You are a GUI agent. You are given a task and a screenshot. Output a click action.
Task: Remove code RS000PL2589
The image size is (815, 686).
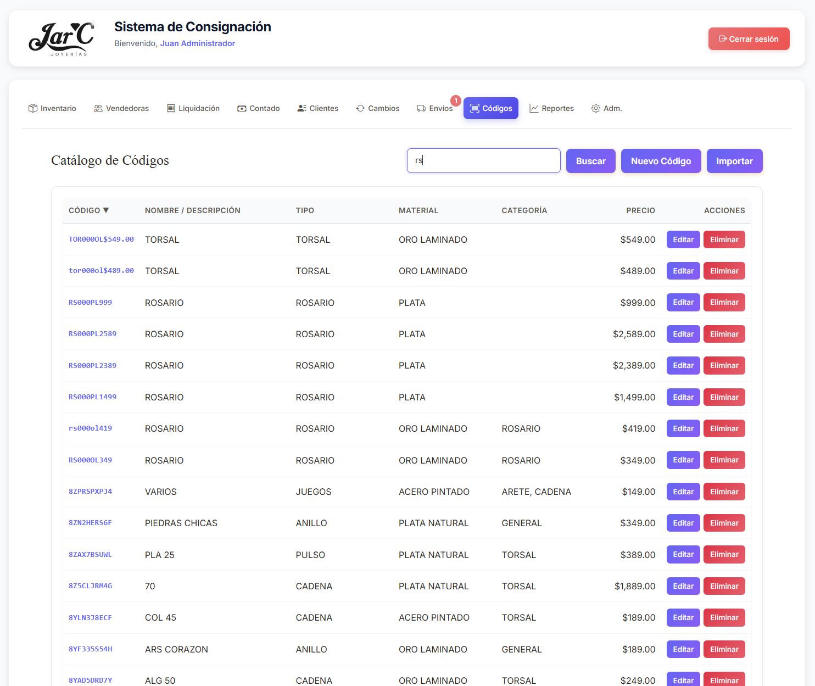724,334
